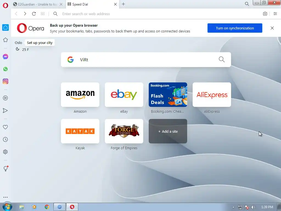The height and width of the screenshot is (211, 281).
Task: Submit Google search with magnifier
Action: [222, 59]
